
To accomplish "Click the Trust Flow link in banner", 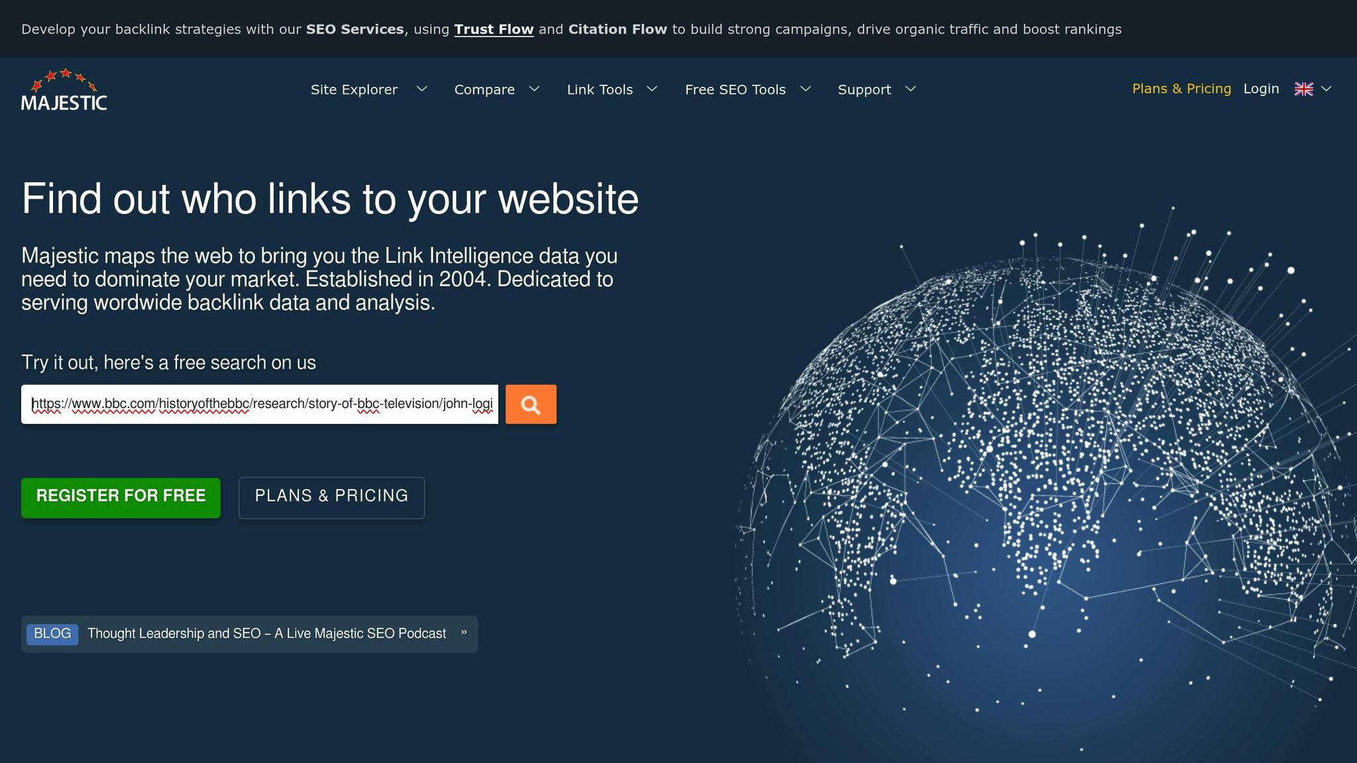I will pos(494,29).
